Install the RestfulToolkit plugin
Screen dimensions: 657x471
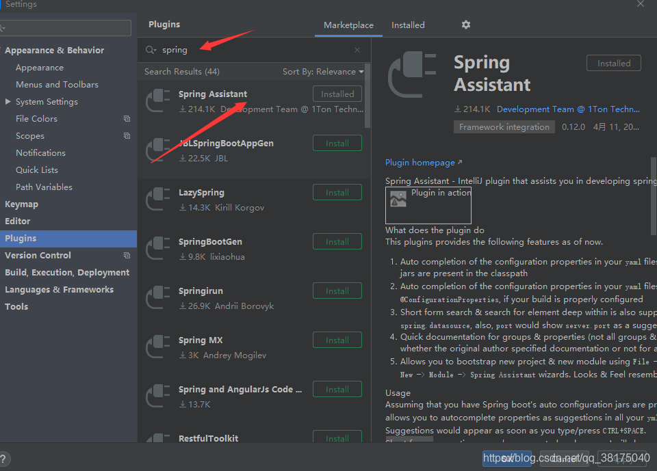pos(337,437)
